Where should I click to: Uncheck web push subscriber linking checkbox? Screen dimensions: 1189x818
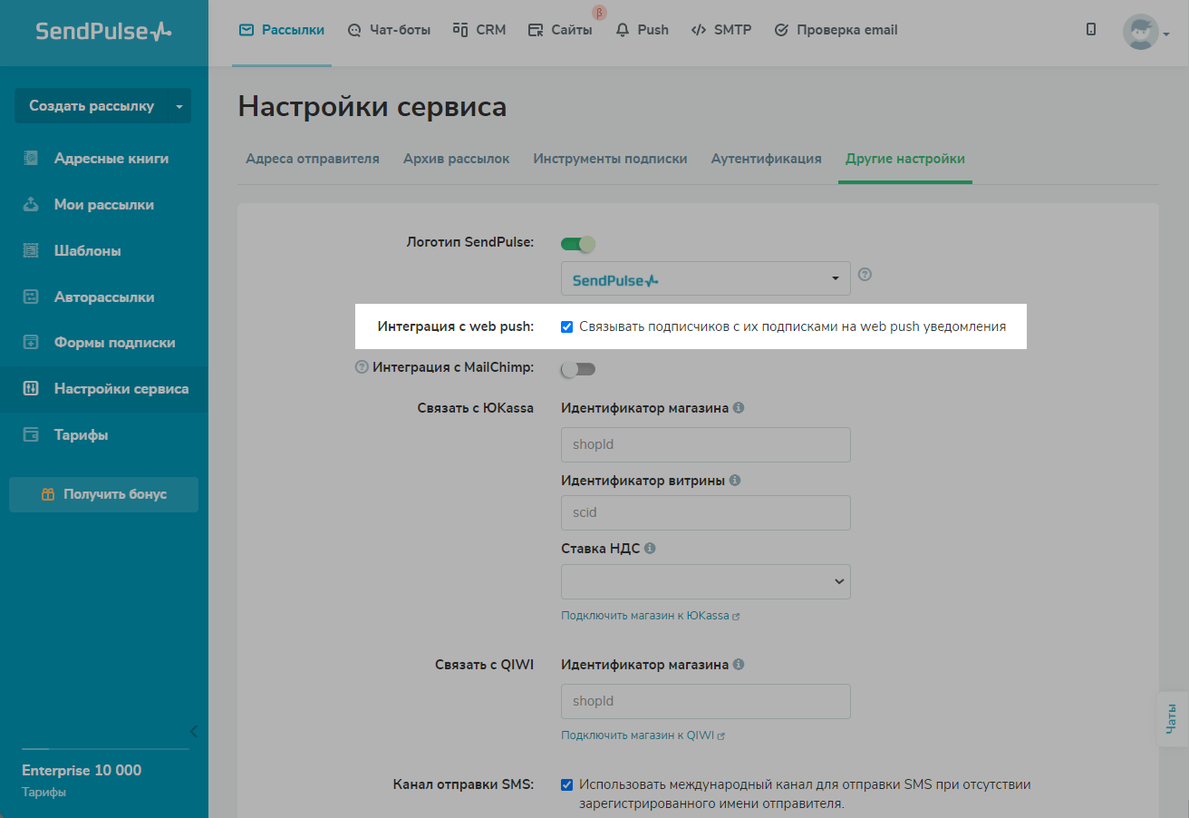[x=567, y=326]
